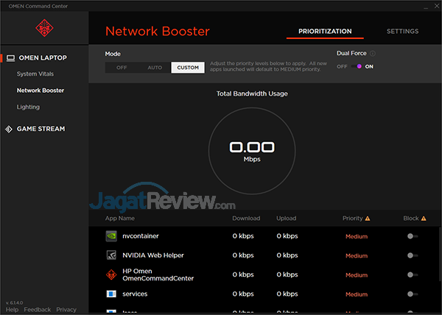Click the HP Omen OmenCommandCenter app icon

(111, 275)
